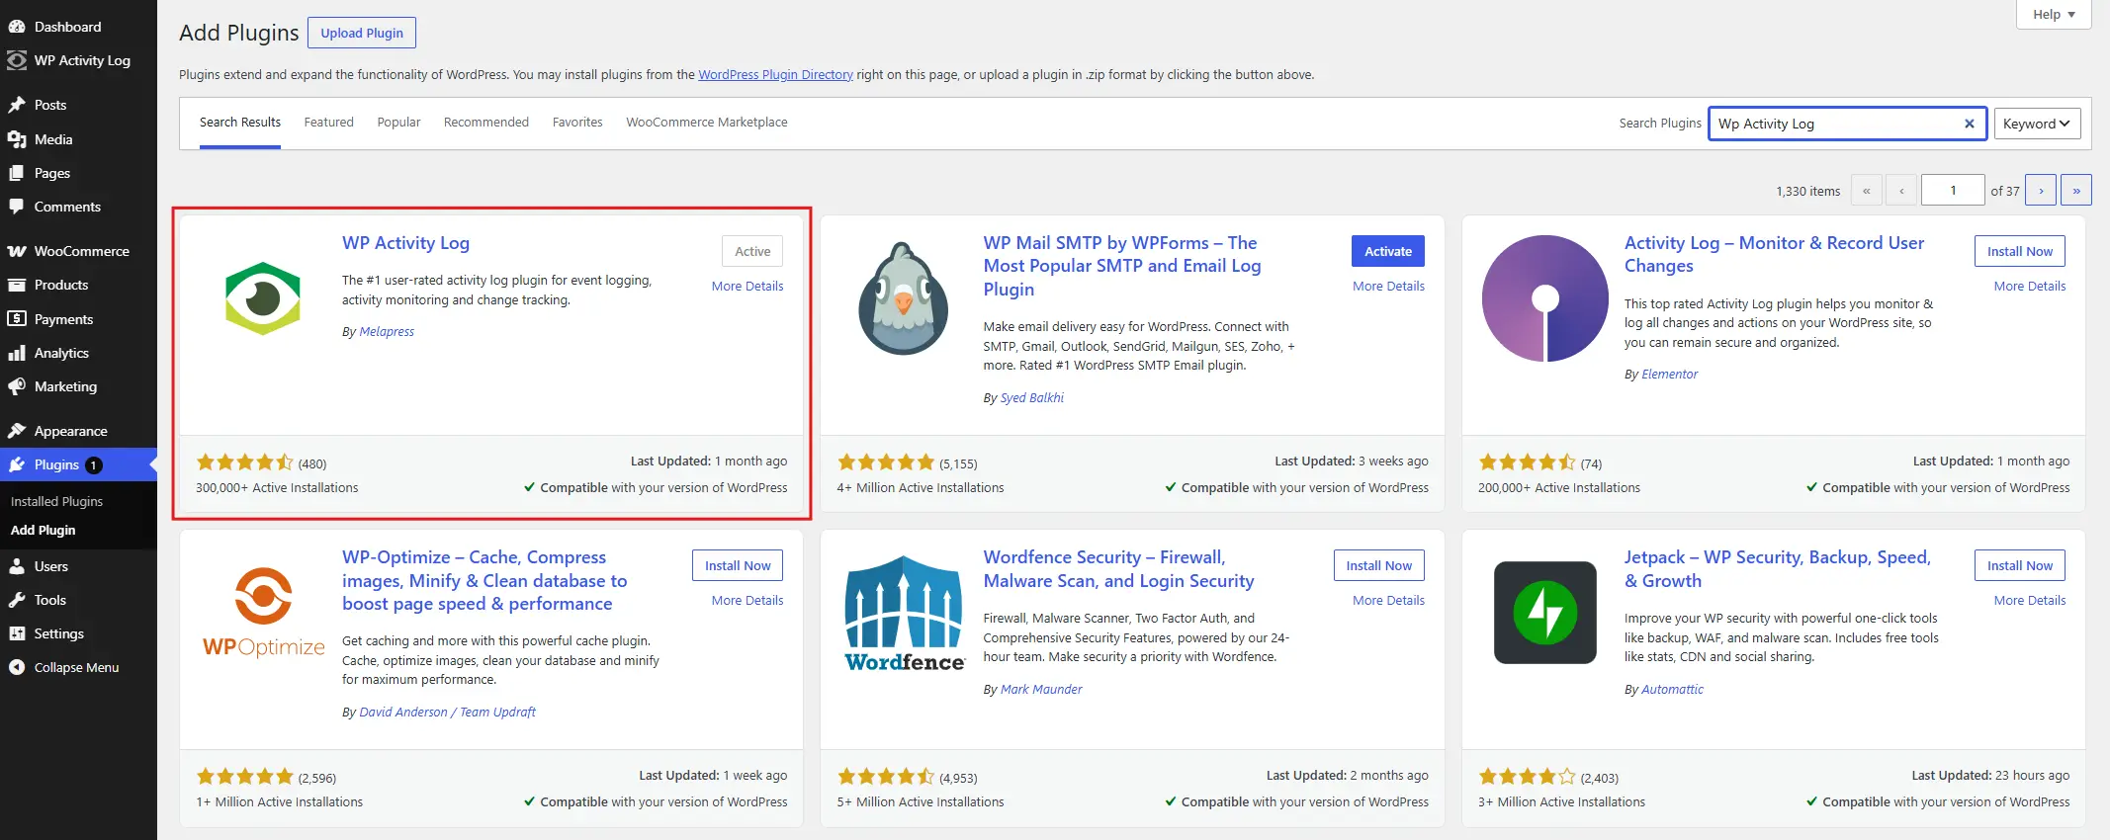Image resolution: width=2110 pixels, height=840 pixels.
Task: Click the Media icon in sidebar
Action: click(17, 139)
